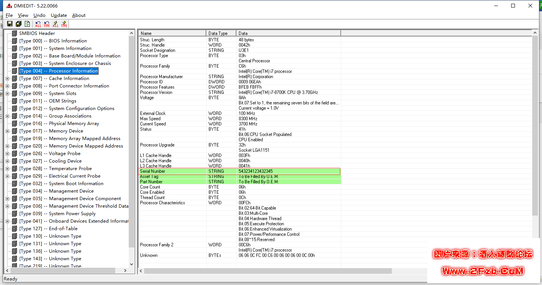Click the Processor ID value 0009 06EAh
The width and height of the screenshot is (542, 285).
coord(250,82)
